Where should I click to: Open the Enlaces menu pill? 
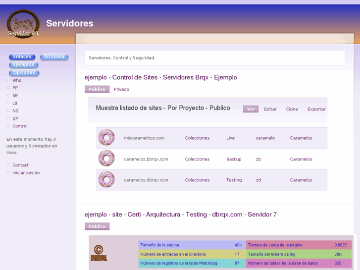click(22, 57)
